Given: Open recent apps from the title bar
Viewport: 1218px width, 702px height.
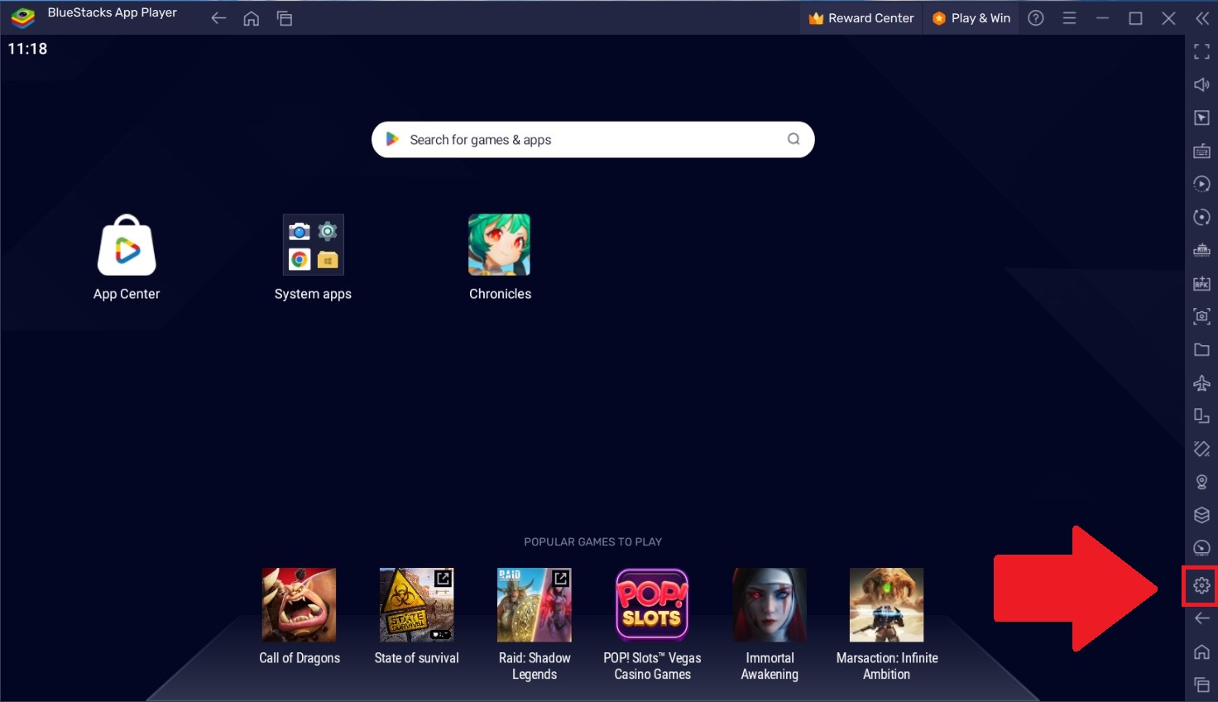Looking at the screenshot, I should click(x=285, y=18).
